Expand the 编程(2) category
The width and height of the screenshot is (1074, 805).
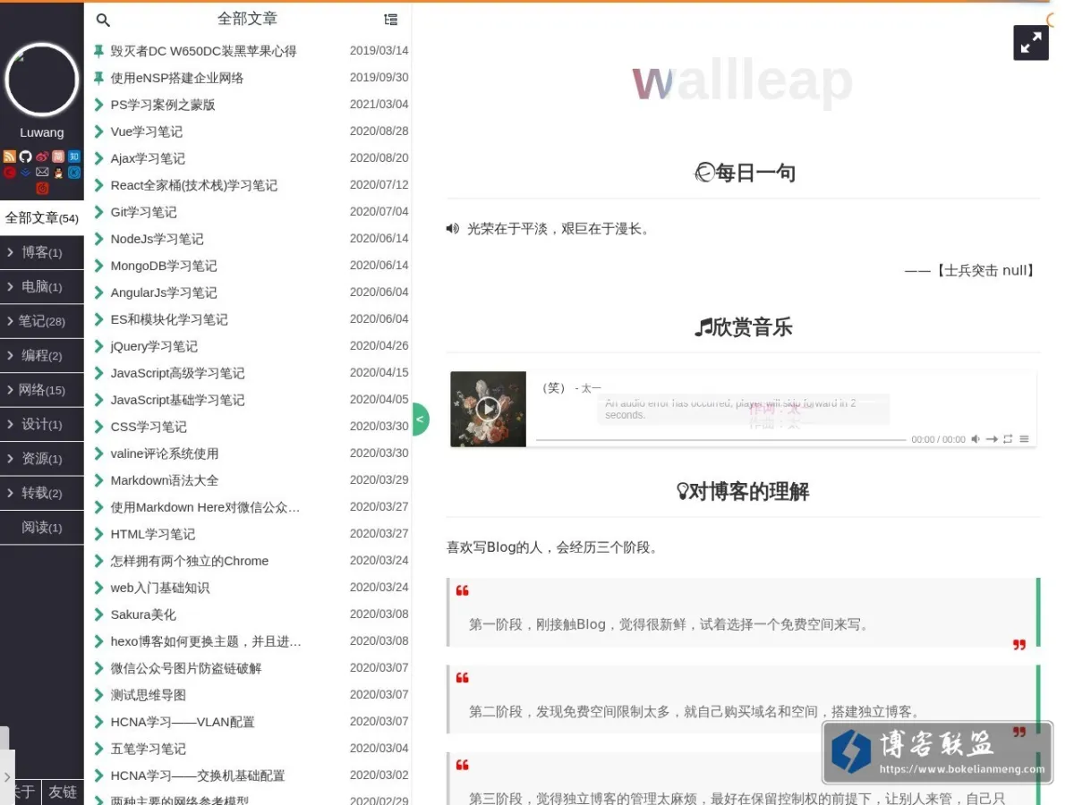pyautogui.click(x=42, y=356)
